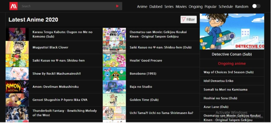This screenshot has height=123, width=271.
Task: Click the funnel icon on the Filter button
Action: (183, 20)
